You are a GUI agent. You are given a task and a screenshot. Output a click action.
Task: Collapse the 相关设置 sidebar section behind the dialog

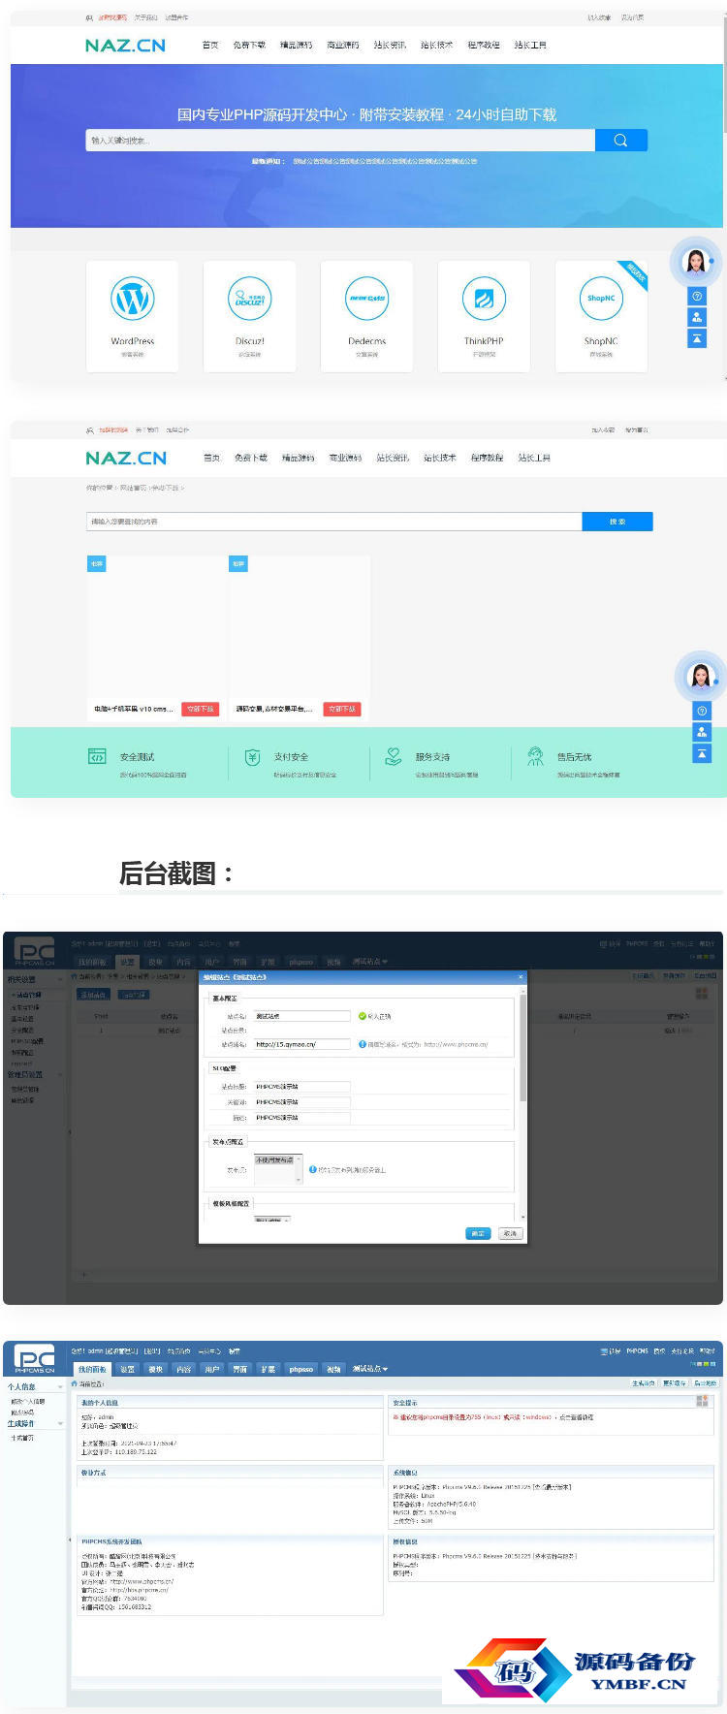[x=60, y=980]
